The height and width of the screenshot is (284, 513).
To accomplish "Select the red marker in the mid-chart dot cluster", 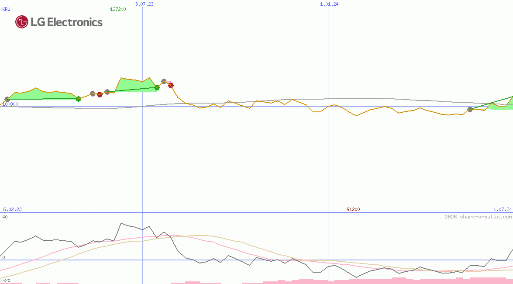I will [100, 94].
